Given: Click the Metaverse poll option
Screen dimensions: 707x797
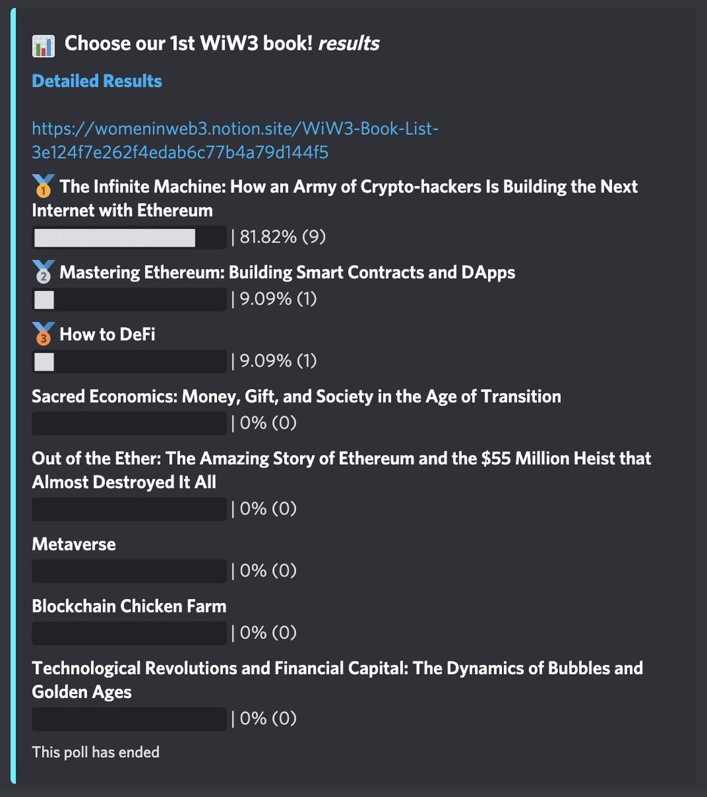Looking at the screenshot, I should [x=74, y=545].
